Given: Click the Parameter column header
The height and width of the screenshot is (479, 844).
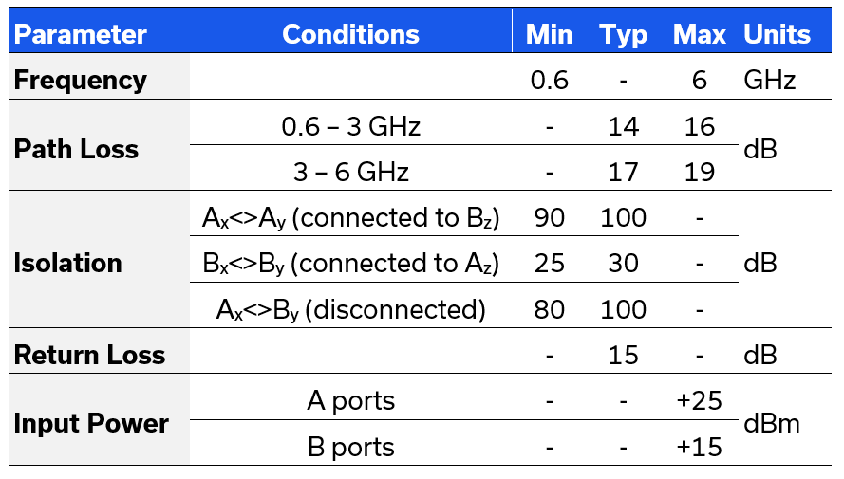Looking at the screenshot, I should (x=81, y=35).
